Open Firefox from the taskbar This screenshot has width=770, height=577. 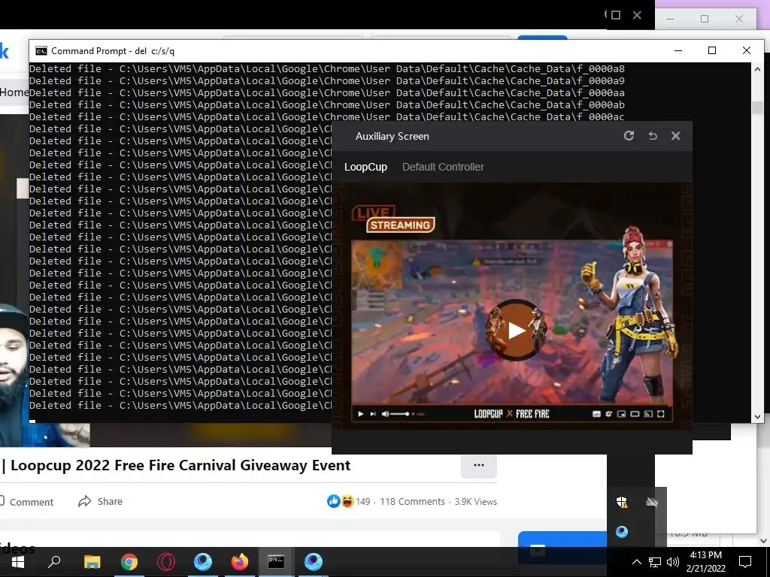tap(240, 562)
